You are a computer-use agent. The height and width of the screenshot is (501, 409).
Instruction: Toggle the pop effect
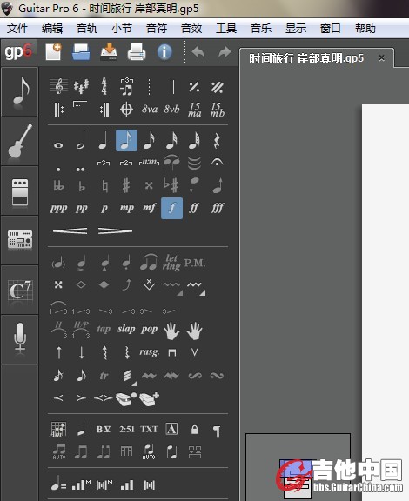pyautogui.click(x=149, y=330)
